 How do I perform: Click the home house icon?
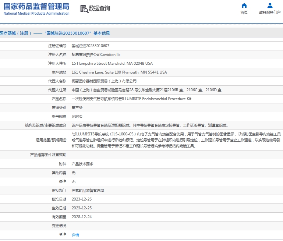click(244, 6)
